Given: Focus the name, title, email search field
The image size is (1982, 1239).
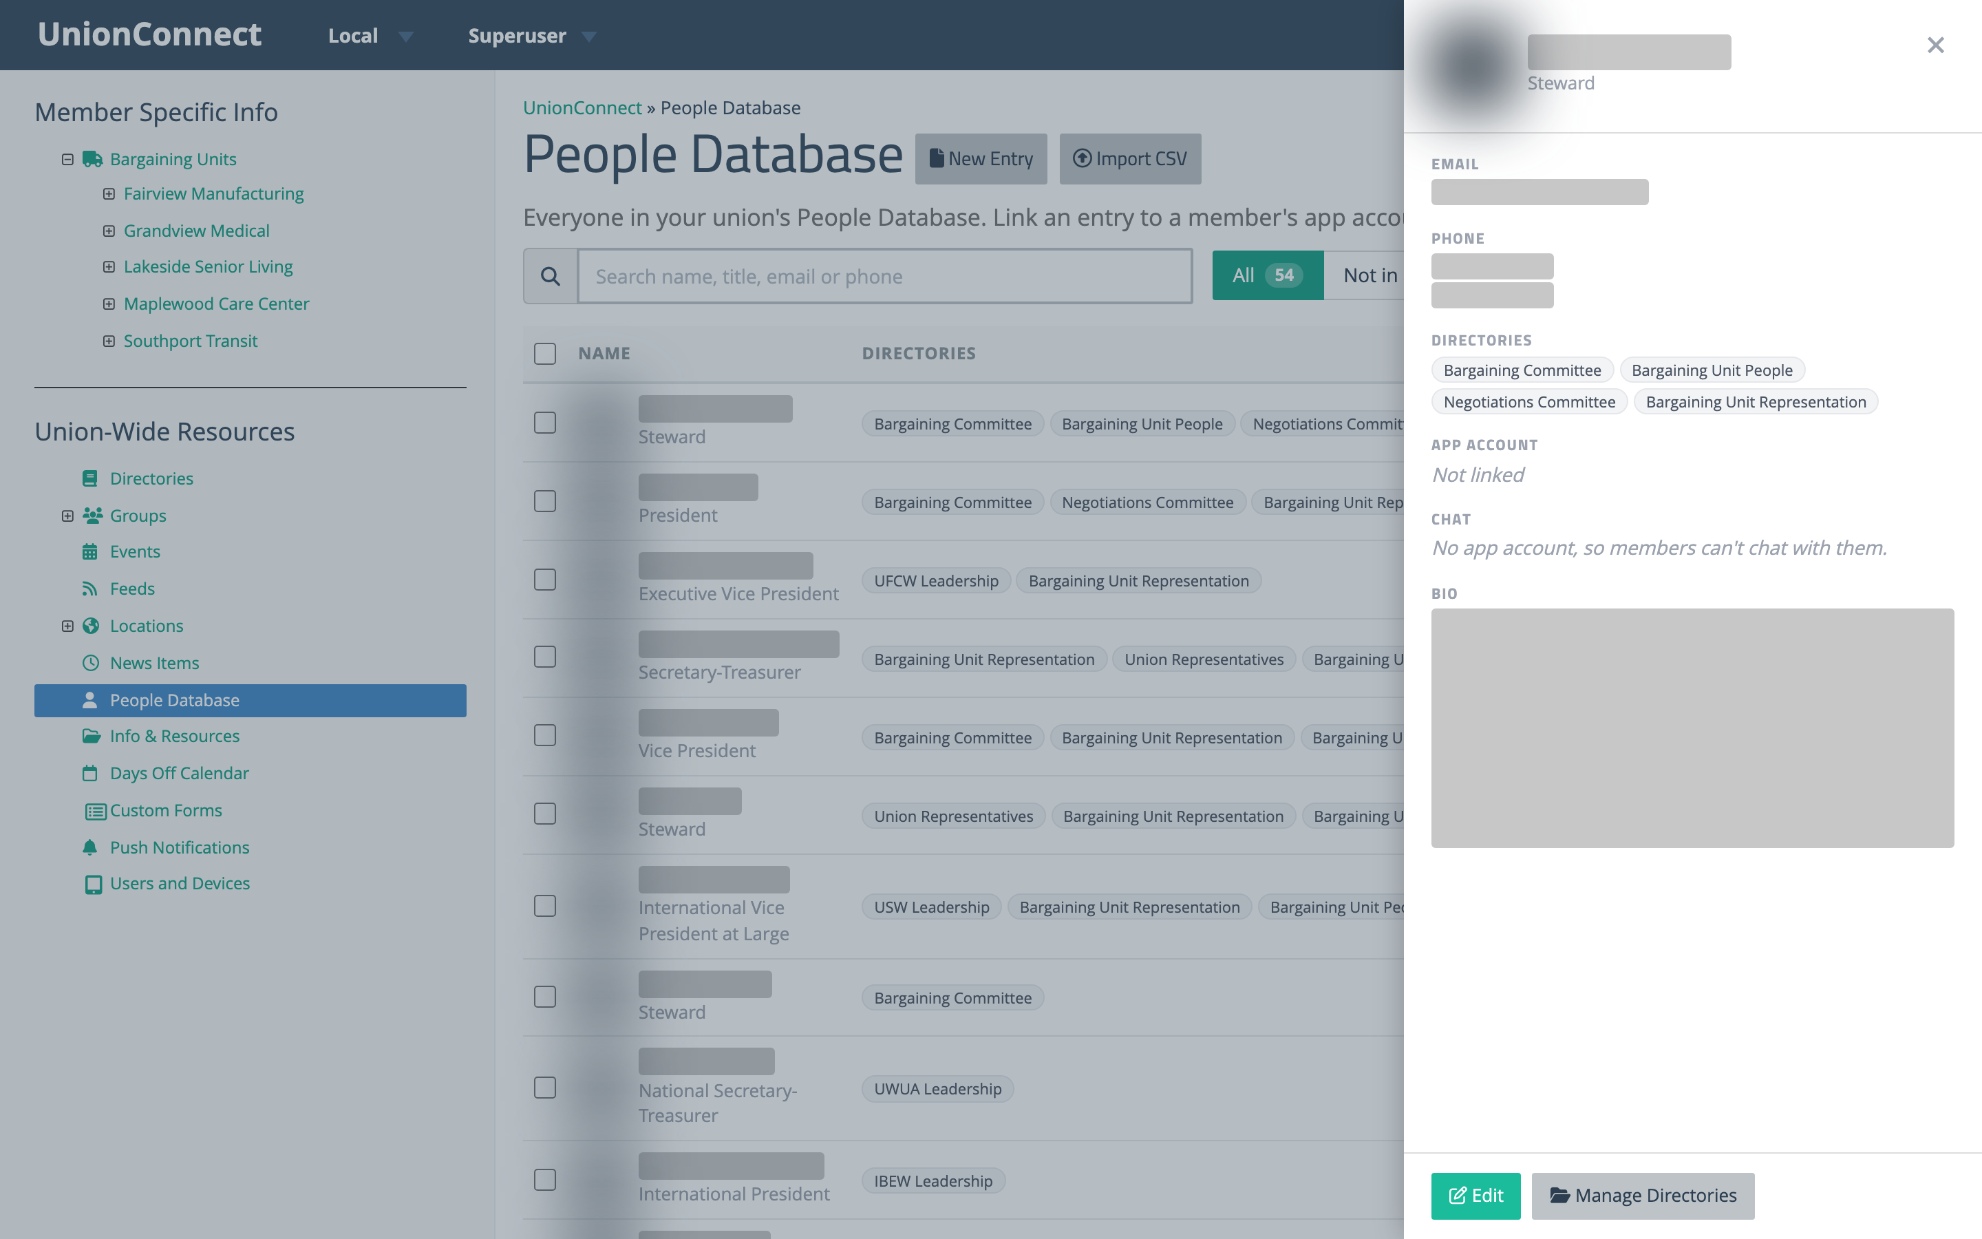Looking at the screenshot, I should 884,277.
